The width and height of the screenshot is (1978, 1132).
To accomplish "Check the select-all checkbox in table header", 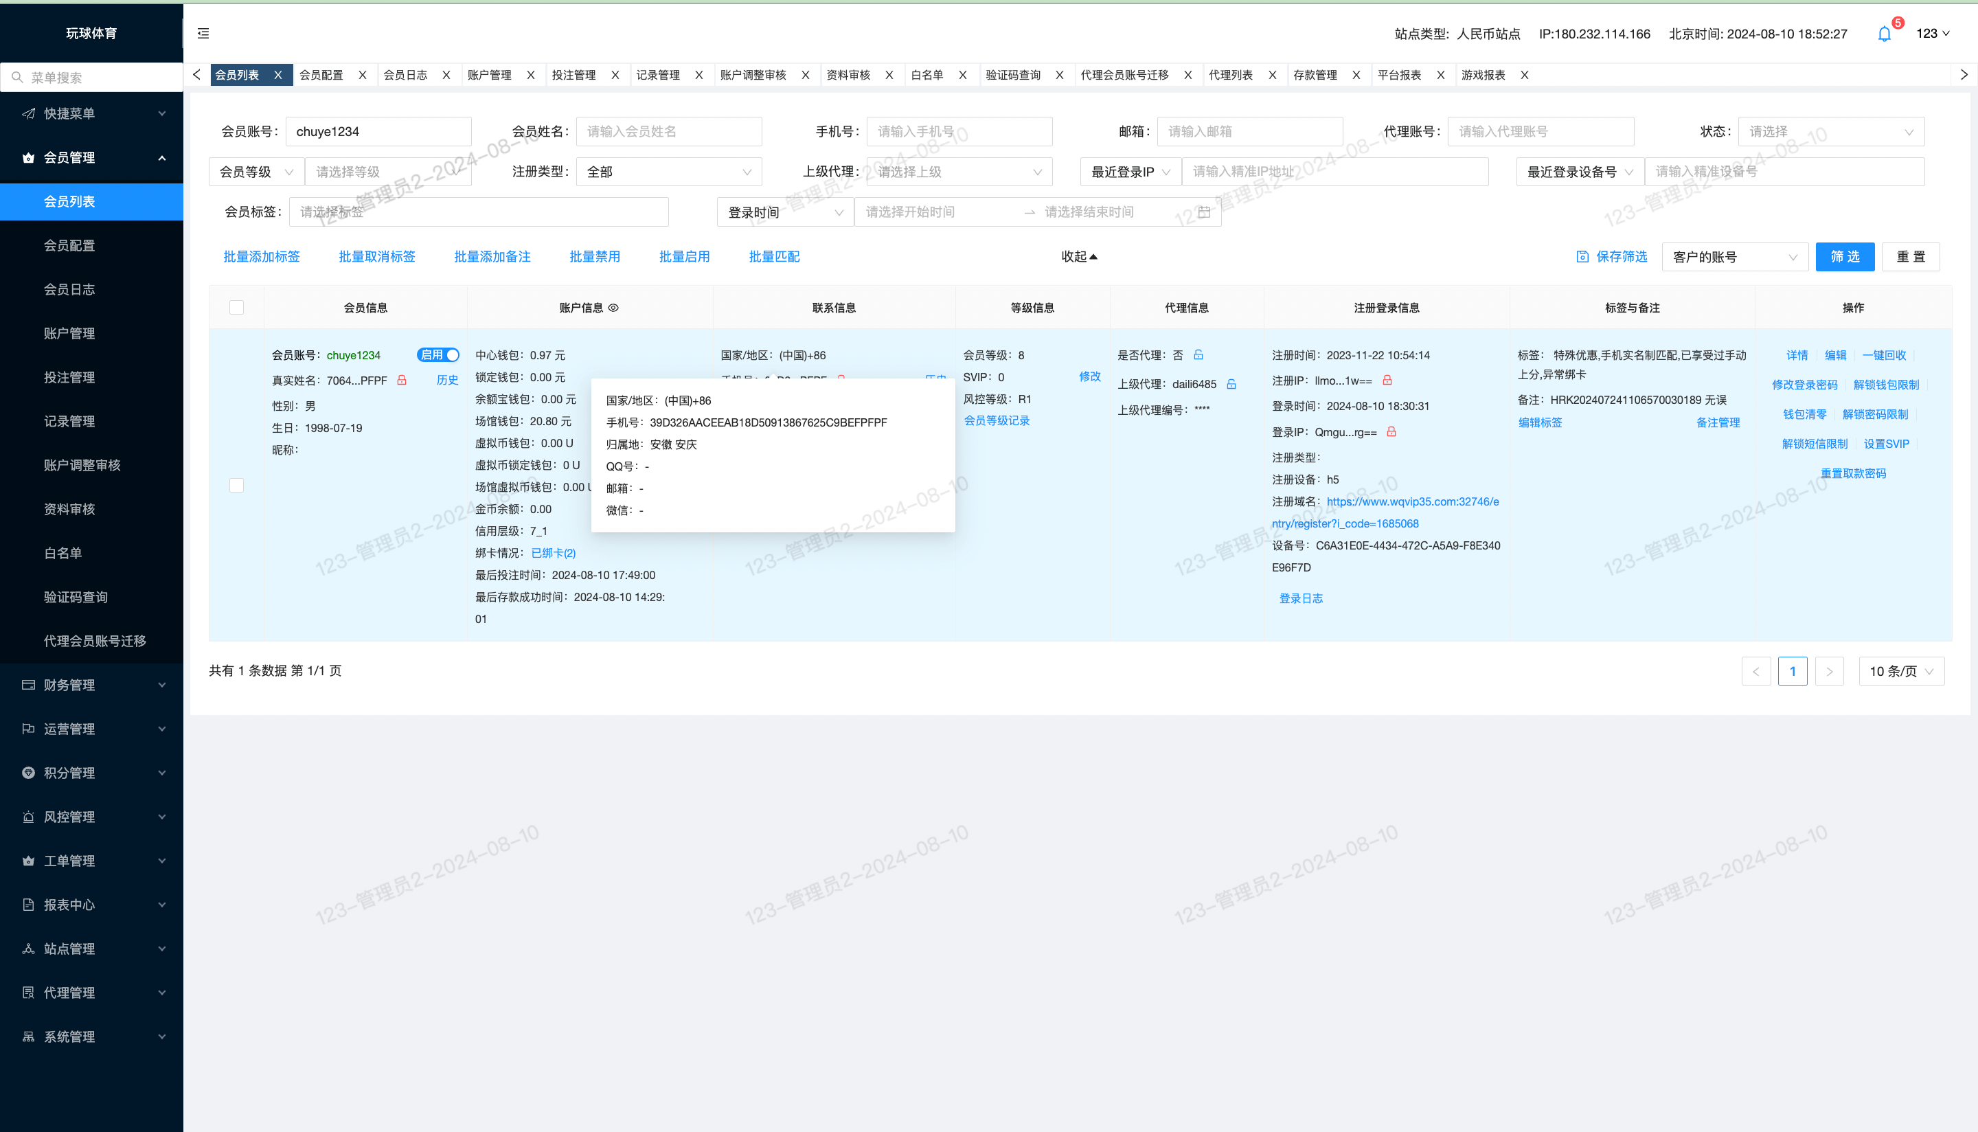I will point(237,308).
